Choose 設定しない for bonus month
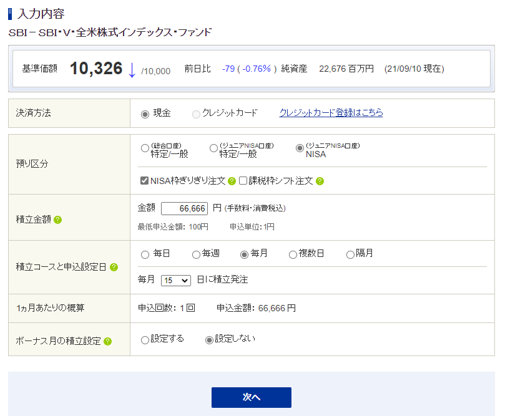The image size is (505, 416). (209, 340)
